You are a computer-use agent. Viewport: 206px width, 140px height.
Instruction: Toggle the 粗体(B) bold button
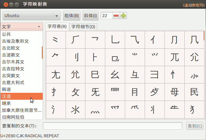click(72, 16)
